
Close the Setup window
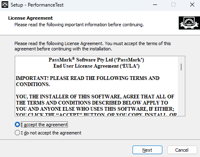click(x=192, y=5)
